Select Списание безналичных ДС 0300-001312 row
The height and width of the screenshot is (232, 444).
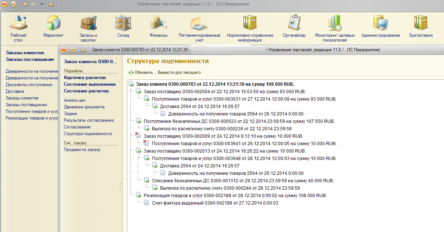(x=243, y=181)
